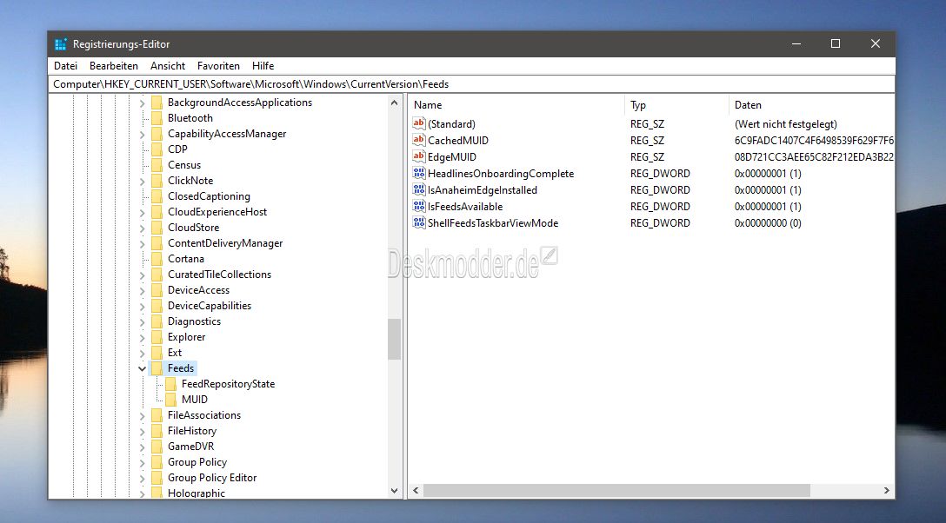The image size is (946, 523).
Task: Click the FileHistory folder icon
Action: [157, 431]
